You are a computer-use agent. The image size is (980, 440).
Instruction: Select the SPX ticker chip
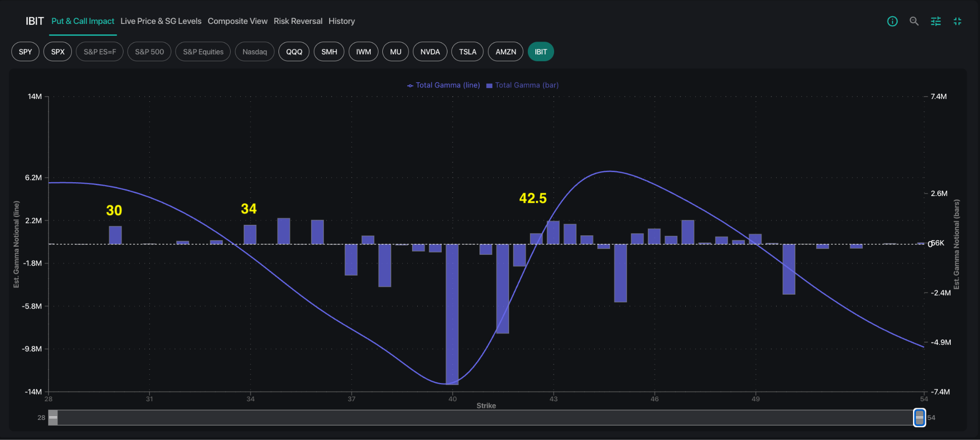(x=58, y=52)
